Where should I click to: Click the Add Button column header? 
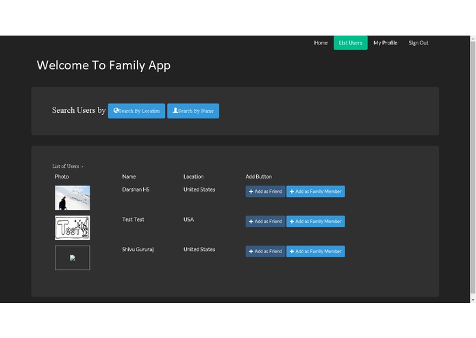(259, 177)
